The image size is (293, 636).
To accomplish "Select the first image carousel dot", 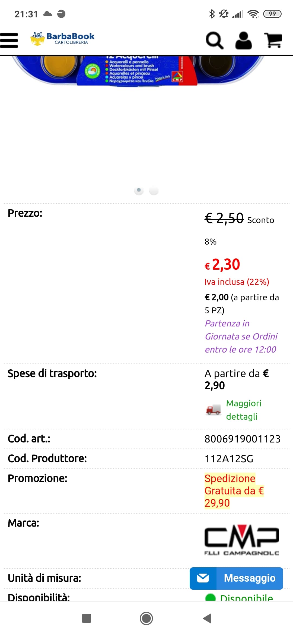I will 139,190.
